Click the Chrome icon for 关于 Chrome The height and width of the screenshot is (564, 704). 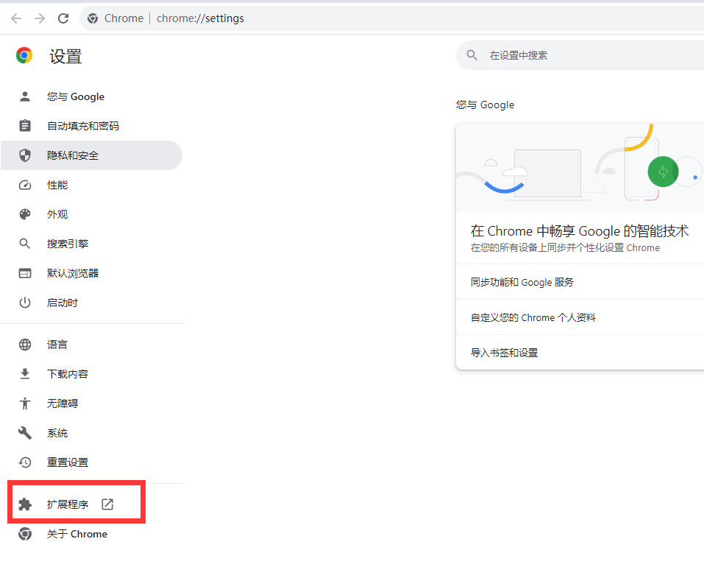25,534
